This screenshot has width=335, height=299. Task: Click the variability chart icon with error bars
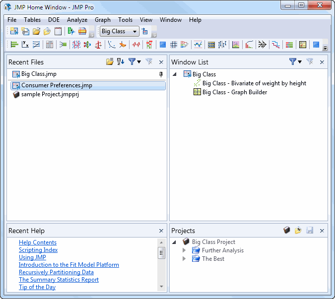click(x=222, y=45)
